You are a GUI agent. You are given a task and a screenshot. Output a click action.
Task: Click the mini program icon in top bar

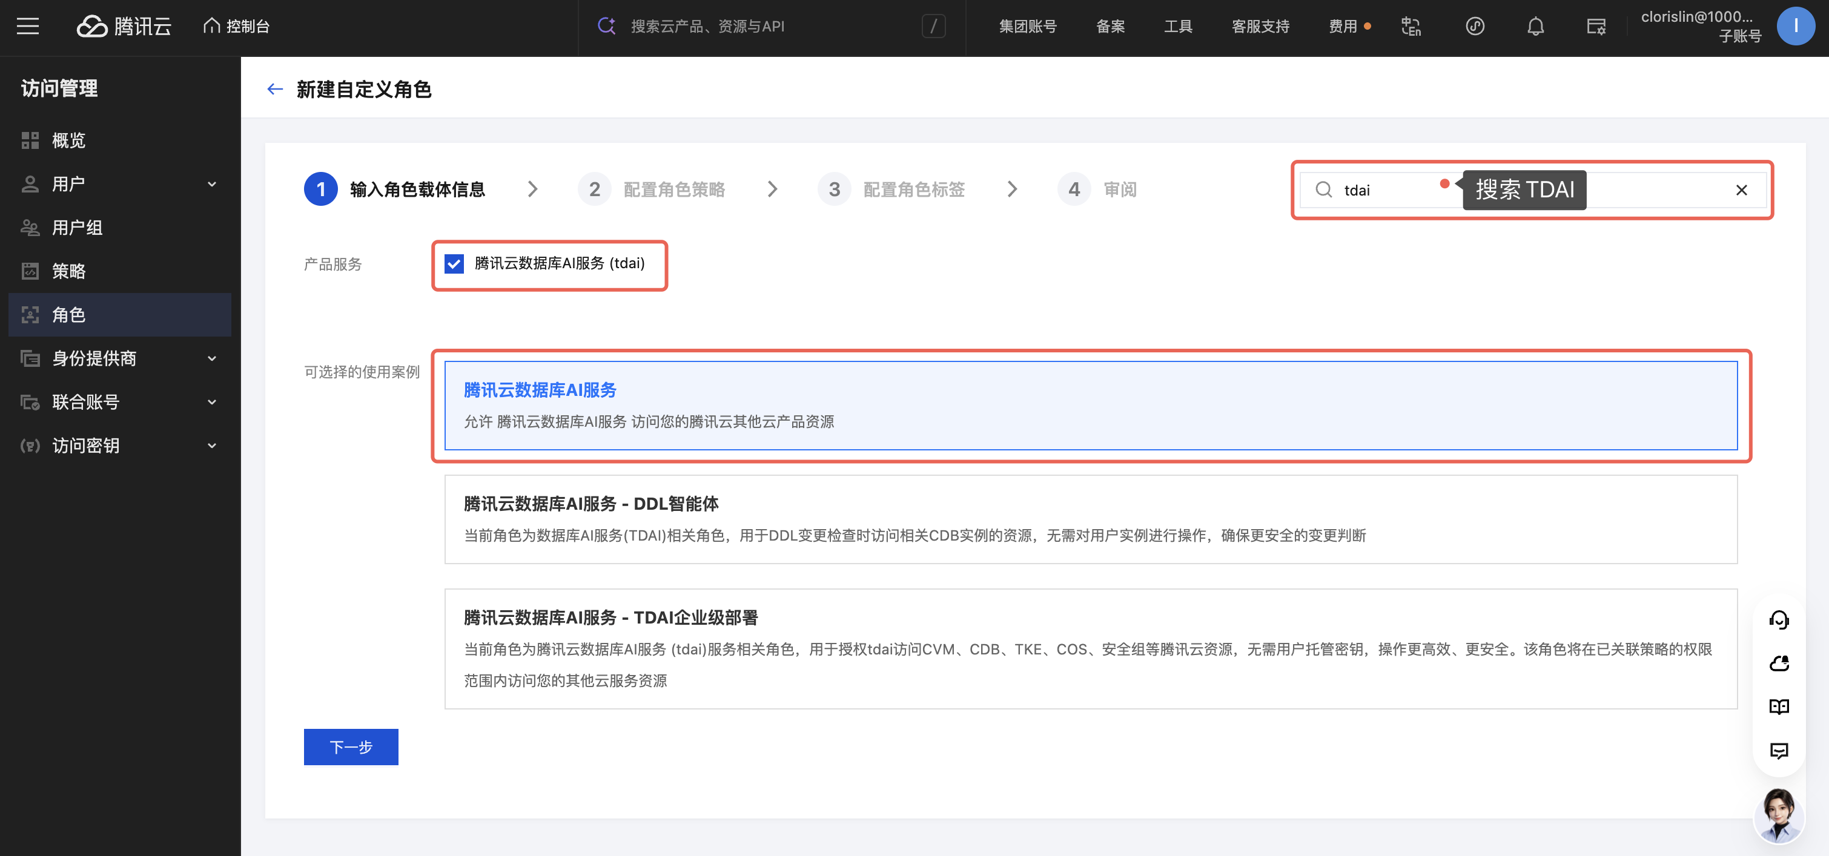[1475, 26]
